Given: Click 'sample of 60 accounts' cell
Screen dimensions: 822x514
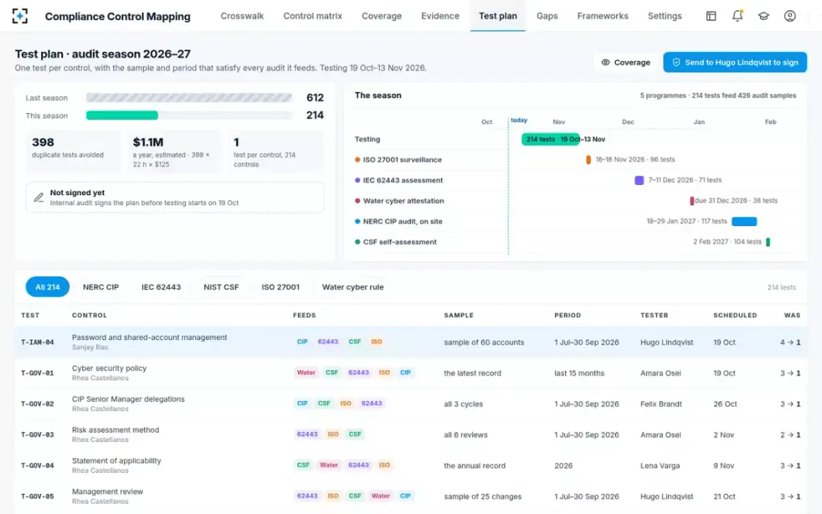Looking at the screenshot, I should (x=484, y=342).
